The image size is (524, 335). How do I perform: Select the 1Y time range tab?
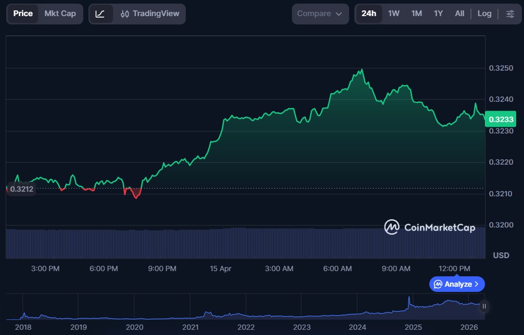[438, 14]
